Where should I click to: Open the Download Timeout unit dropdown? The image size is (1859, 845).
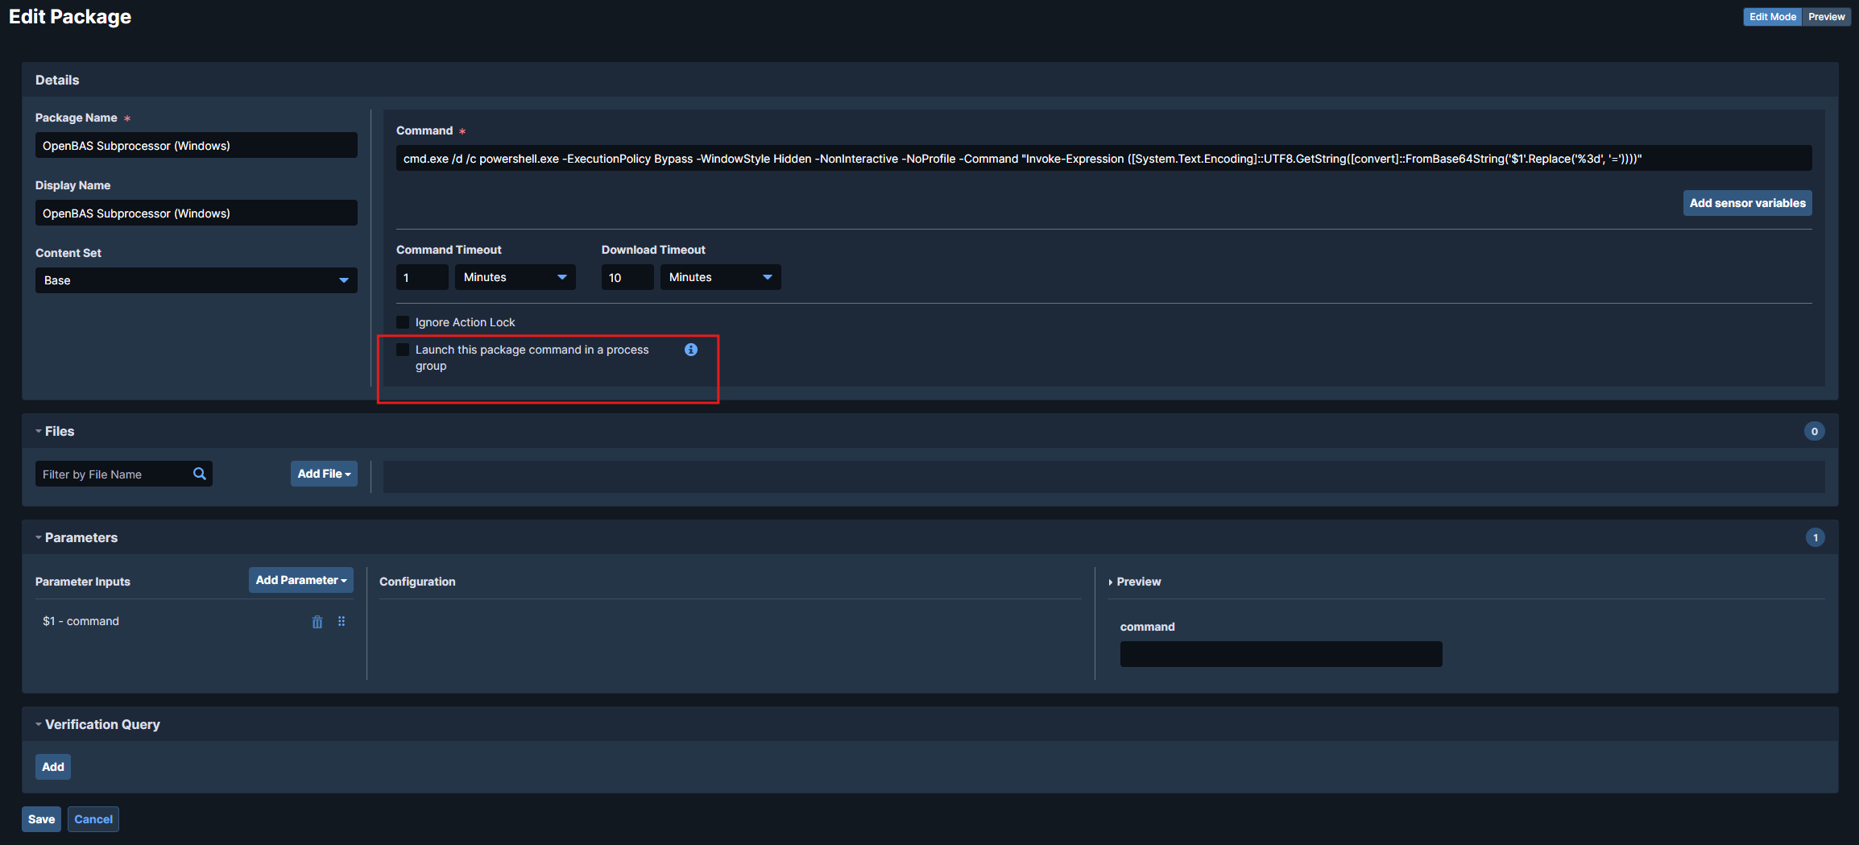point(720,277)
